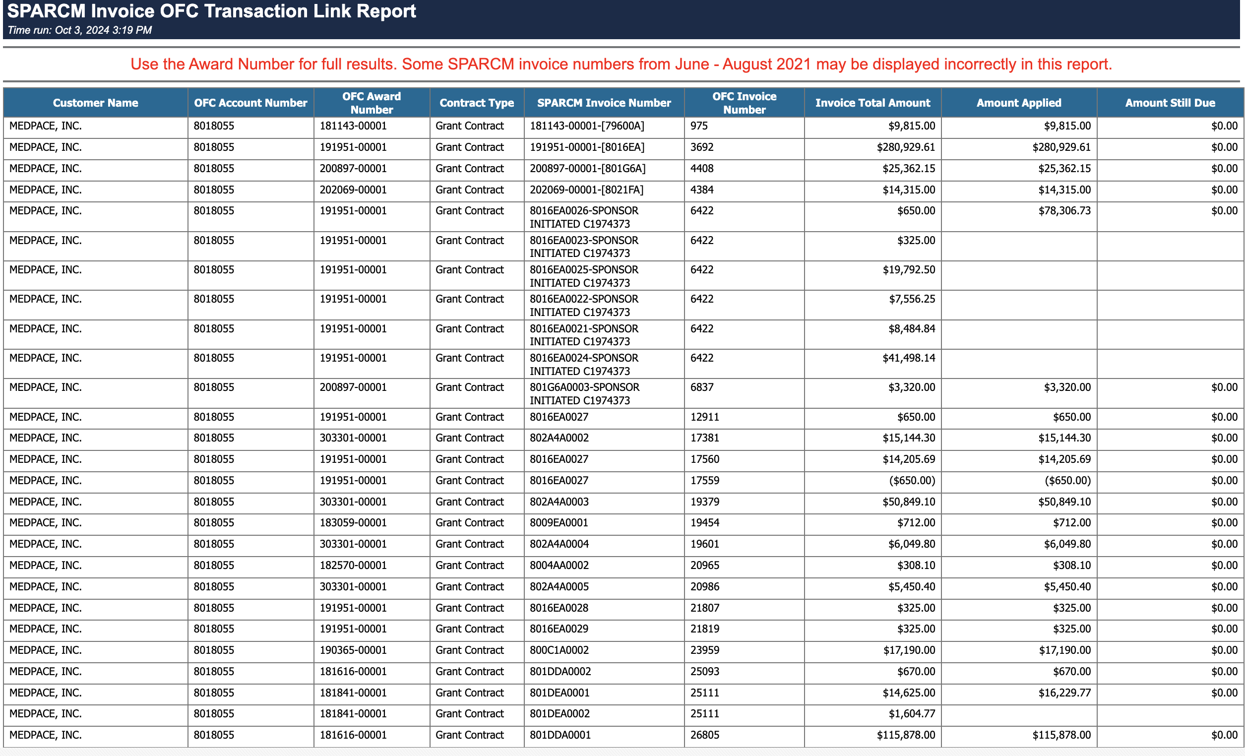Click the $280,929.61 invoice total amount
The image size is (1245, 756).
click(x=905, y=147)
